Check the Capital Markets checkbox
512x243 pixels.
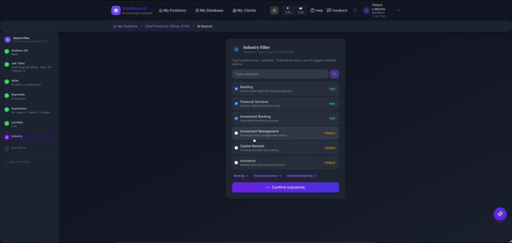click(x=236, y=148)
